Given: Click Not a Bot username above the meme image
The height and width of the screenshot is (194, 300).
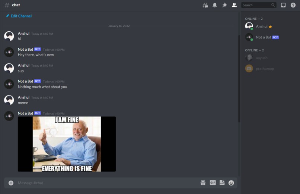Looking at the screenshot, I should click(x=25, y=113).
